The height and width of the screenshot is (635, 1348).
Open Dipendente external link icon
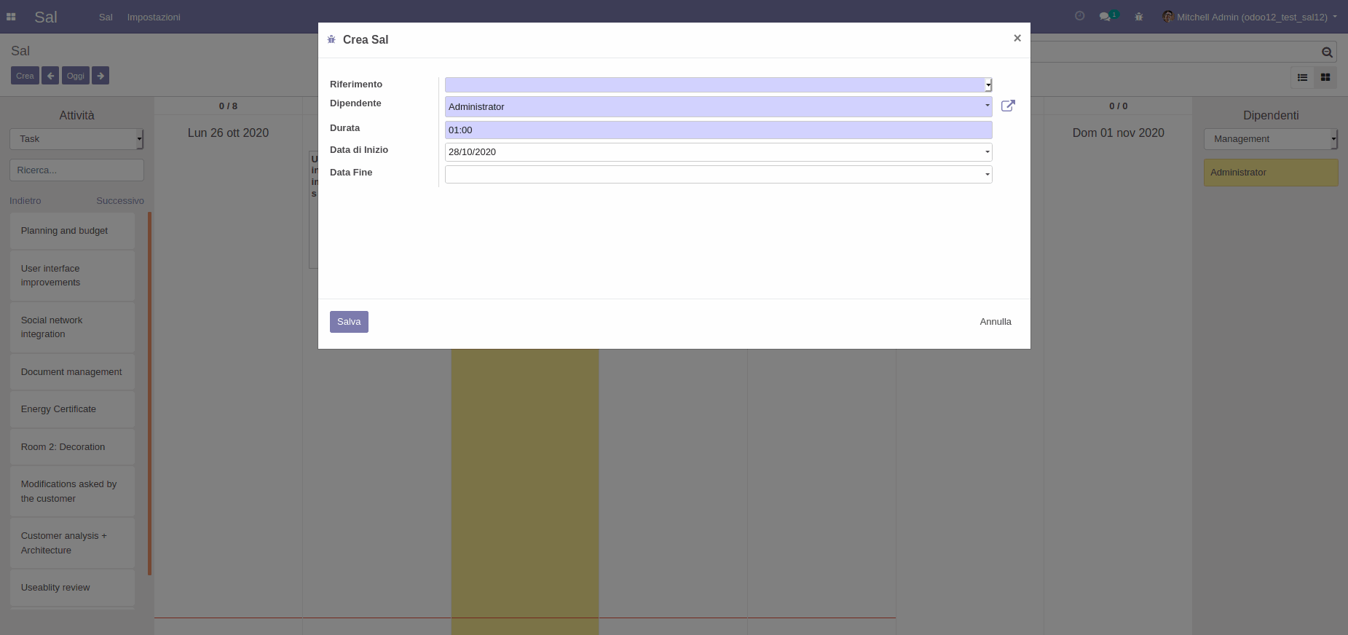[x=1008, y=106]
